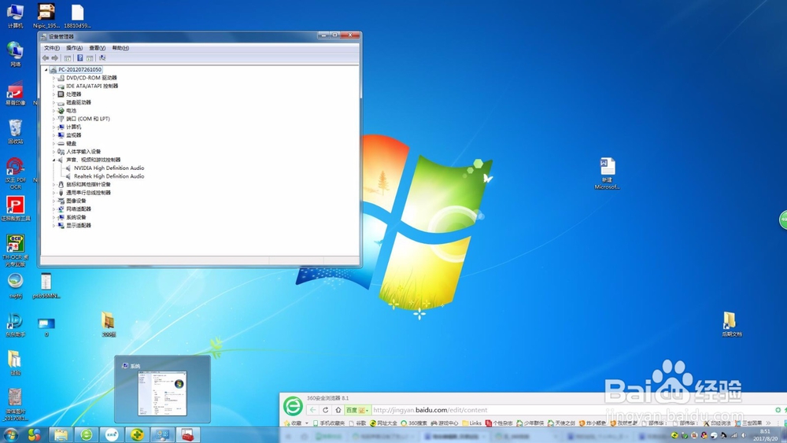Open the 查看(V) menu in Device Manager
Viewport: 787px width, 443px height.
tap(98, 48)
